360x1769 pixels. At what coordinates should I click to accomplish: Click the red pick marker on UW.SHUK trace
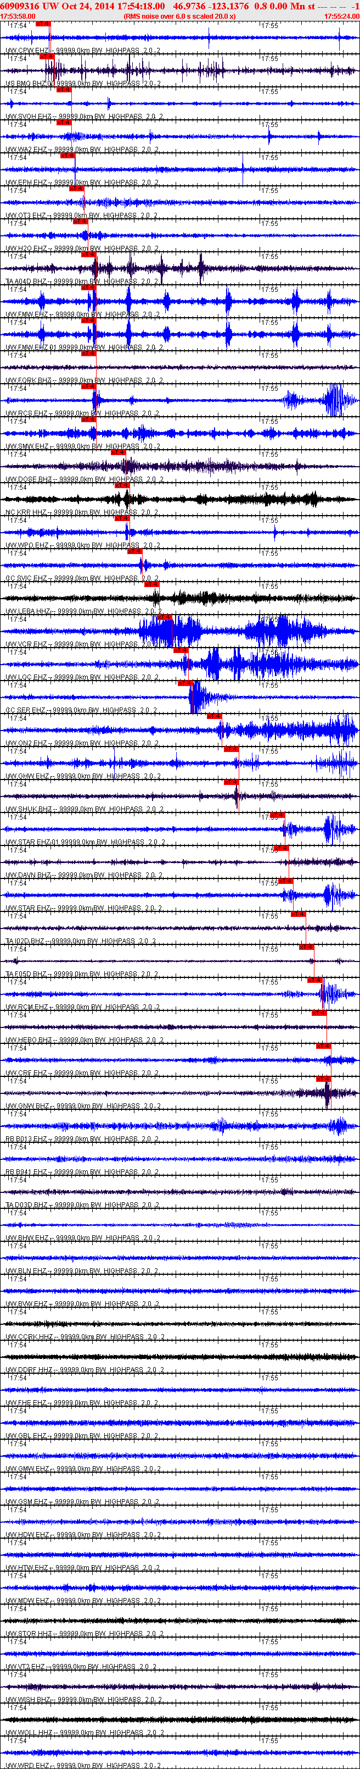click(230, 782)
